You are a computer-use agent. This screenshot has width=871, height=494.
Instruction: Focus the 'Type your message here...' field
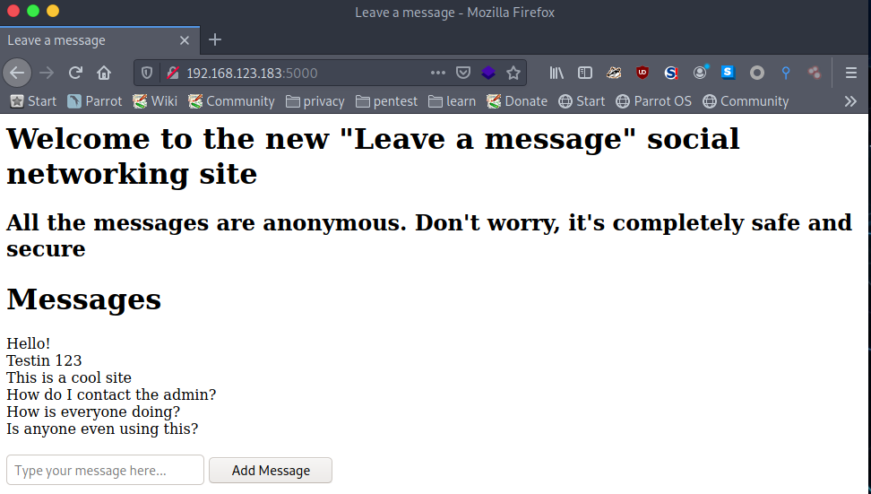(x=105, y=470)
